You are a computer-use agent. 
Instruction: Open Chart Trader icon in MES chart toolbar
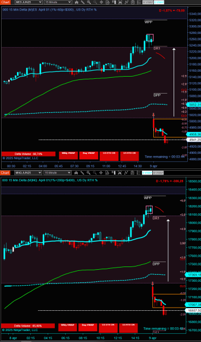pyautogui.click(x=107, y=2)
